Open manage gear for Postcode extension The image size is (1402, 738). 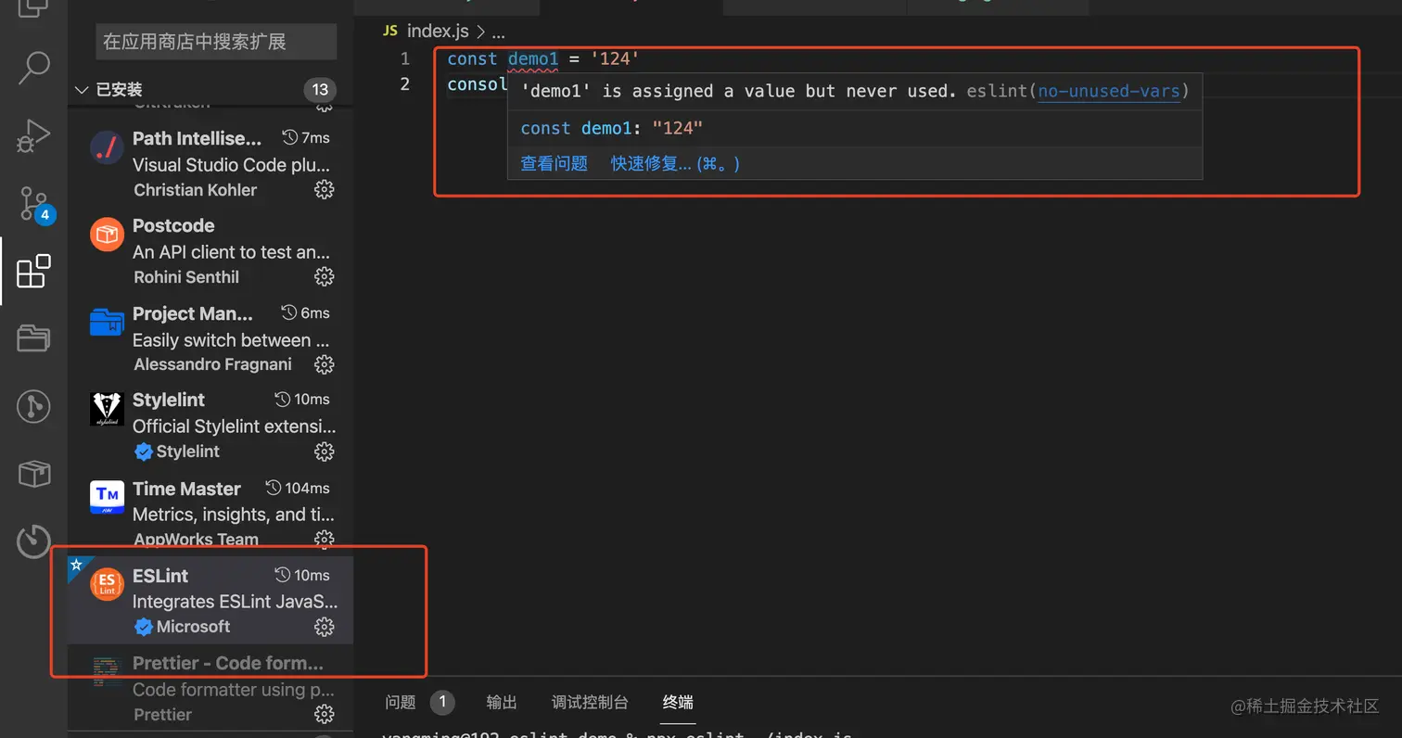click(324, 276)
